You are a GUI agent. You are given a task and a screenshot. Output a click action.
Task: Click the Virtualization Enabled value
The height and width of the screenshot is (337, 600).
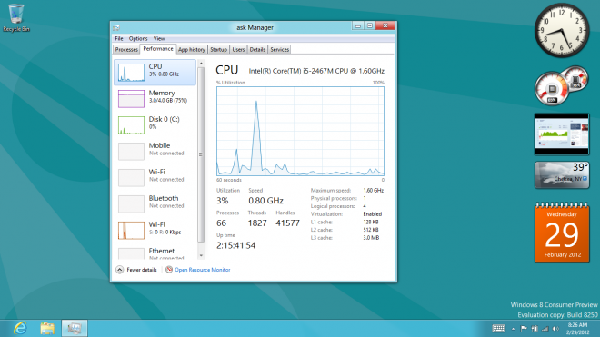click(373, 214)
